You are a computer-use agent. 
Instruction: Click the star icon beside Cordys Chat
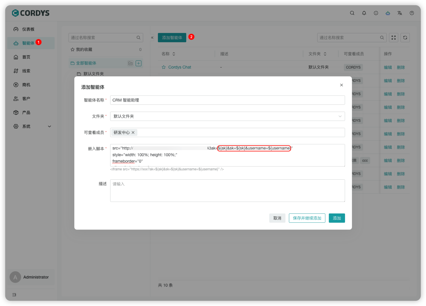164,67
